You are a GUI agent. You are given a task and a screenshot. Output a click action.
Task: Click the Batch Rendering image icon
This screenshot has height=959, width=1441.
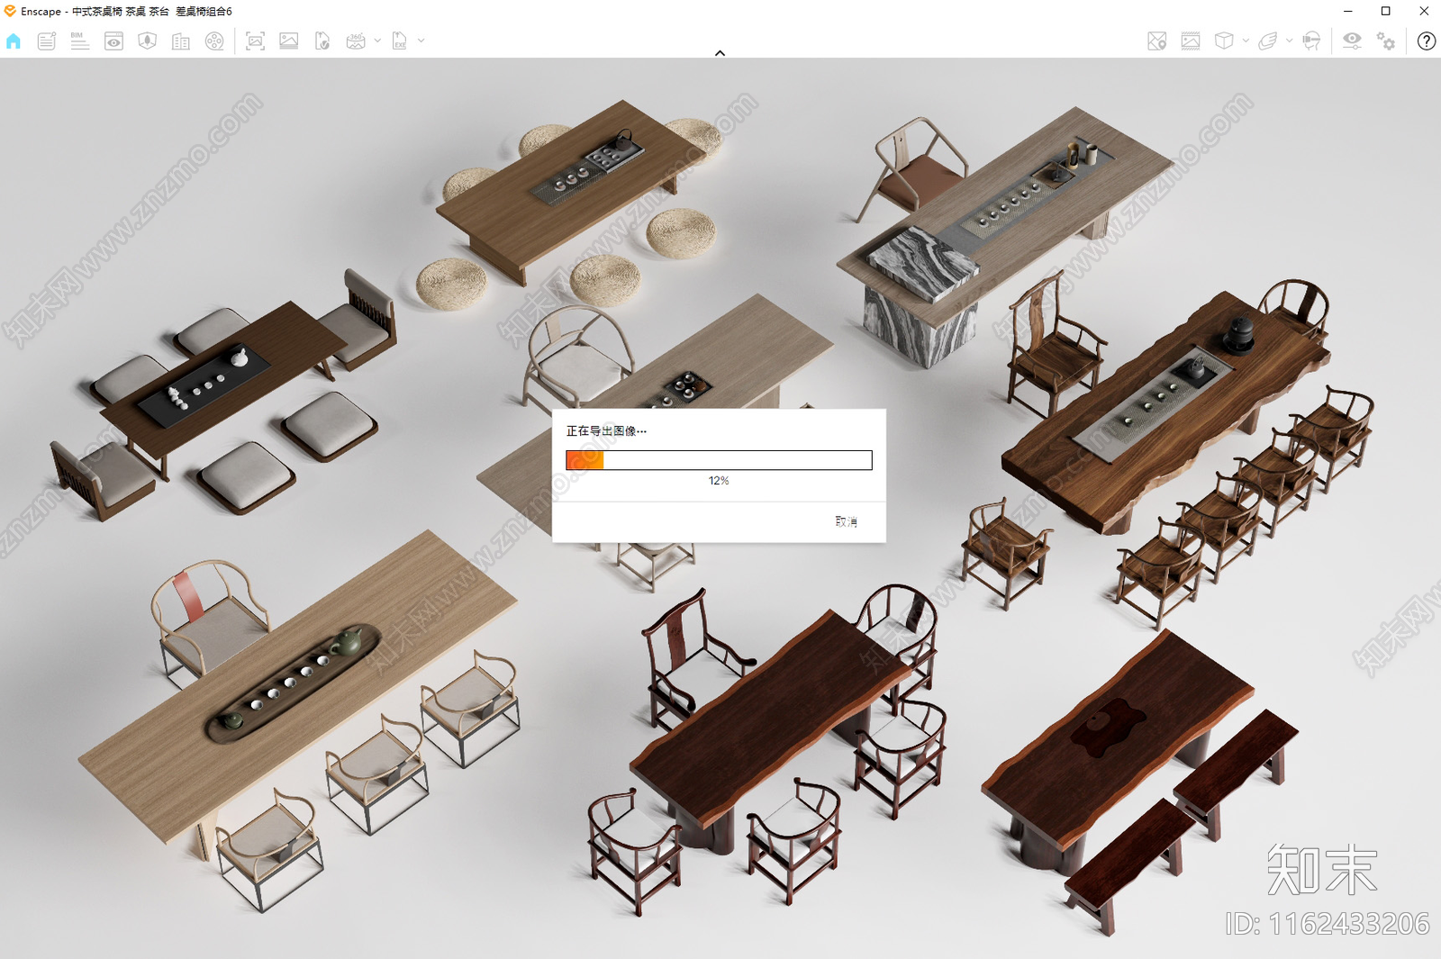tap(289, 41)
